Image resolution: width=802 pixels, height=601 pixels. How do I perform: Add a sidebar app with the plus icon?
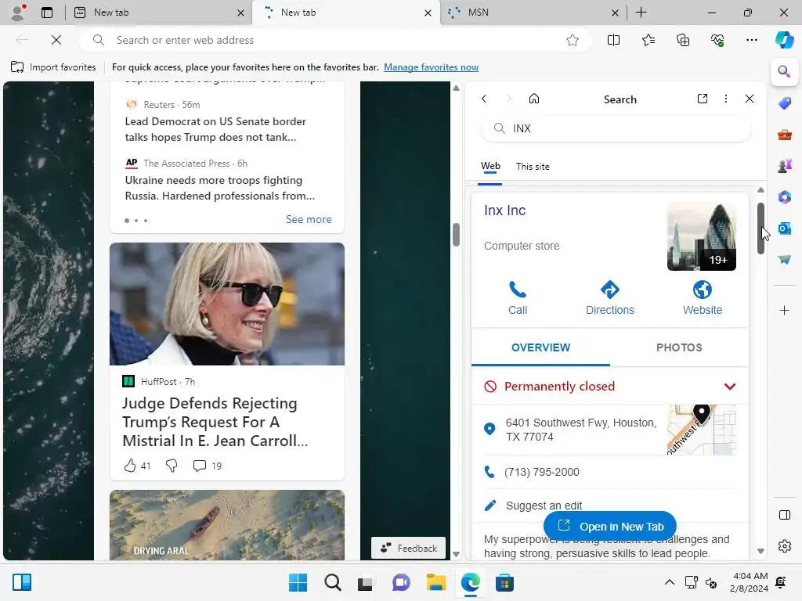784,310
